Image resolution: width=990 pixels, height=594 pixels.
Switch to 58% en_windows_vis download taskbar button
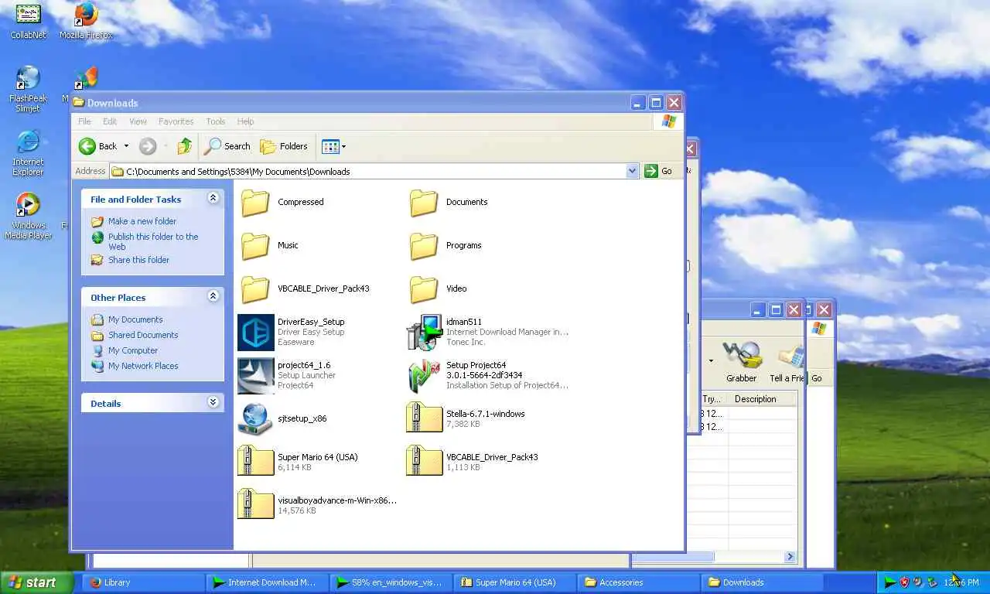click(x=391, y=582)
